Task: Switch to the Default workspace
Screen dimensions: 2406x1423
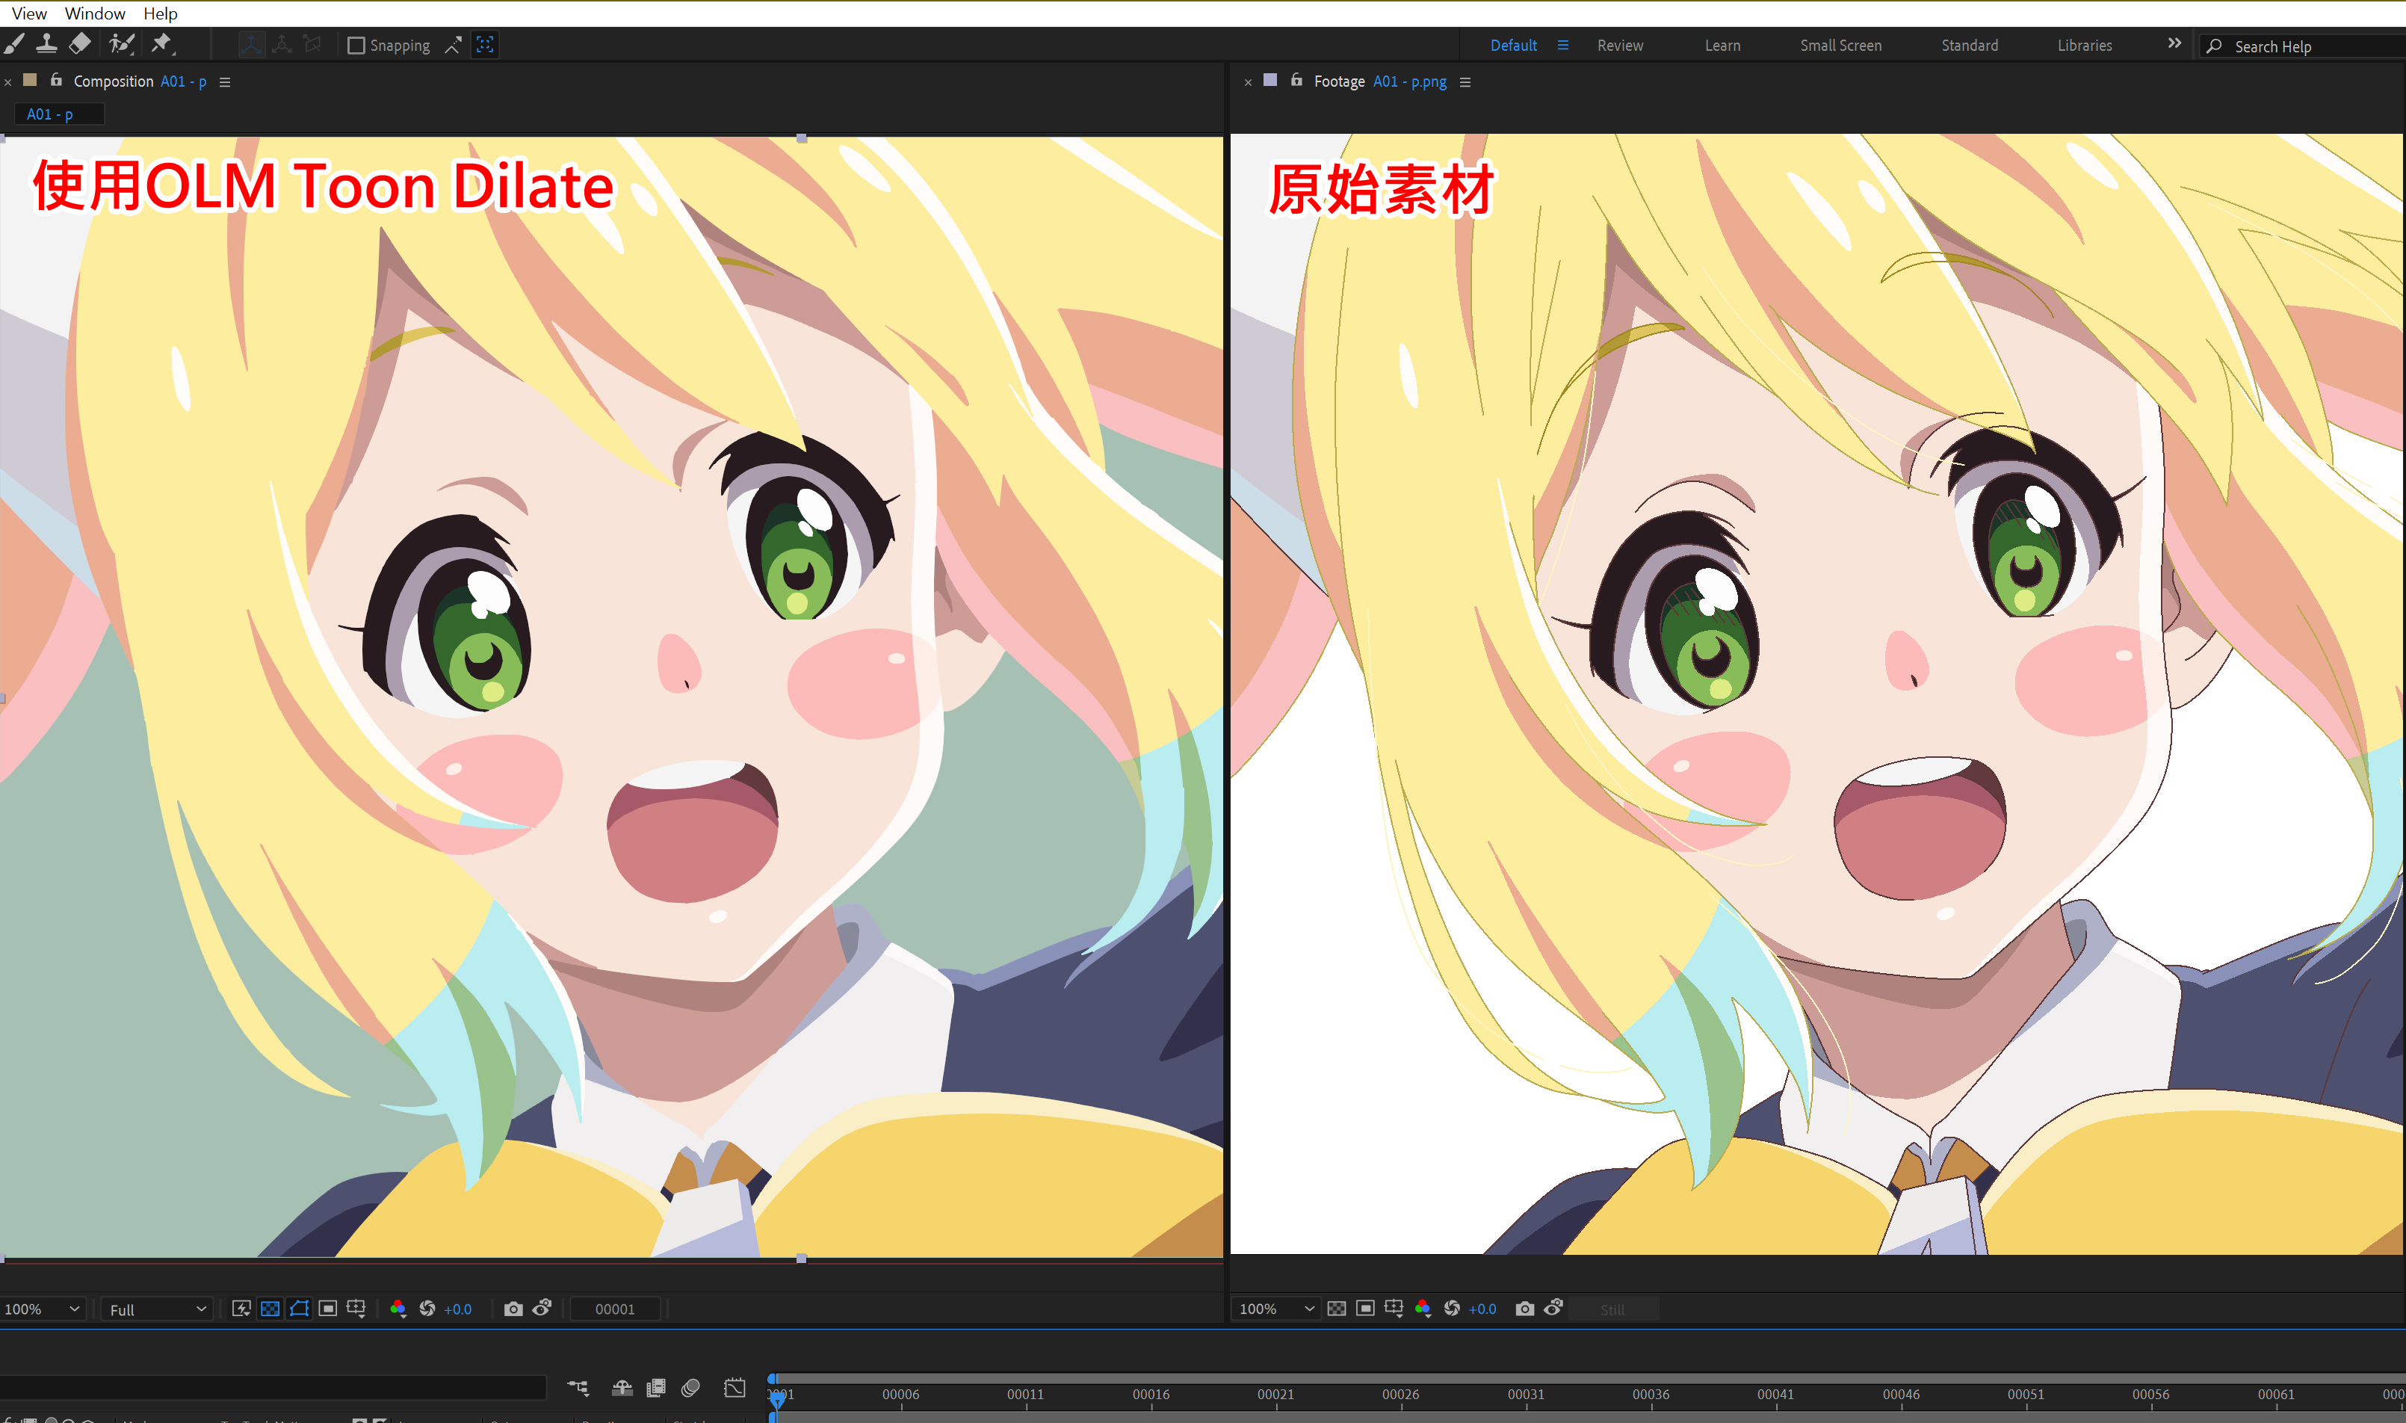Action: point(1512,45)
